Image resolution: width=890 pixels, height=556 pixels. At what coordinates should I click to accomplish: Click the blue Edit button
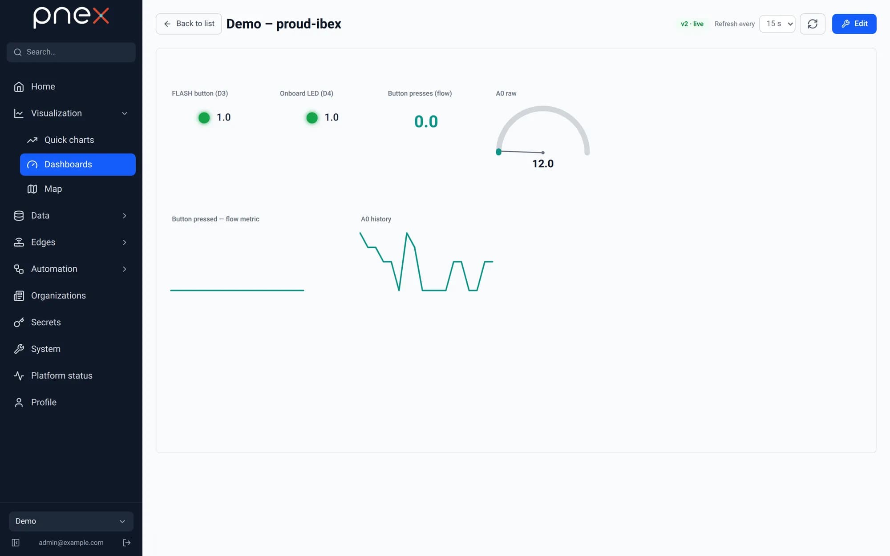pyautogui.click(x=854, y=24)
